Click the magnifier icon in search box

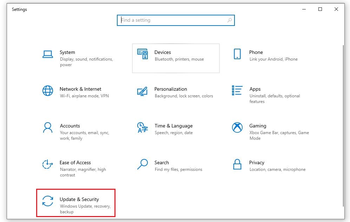229,20
